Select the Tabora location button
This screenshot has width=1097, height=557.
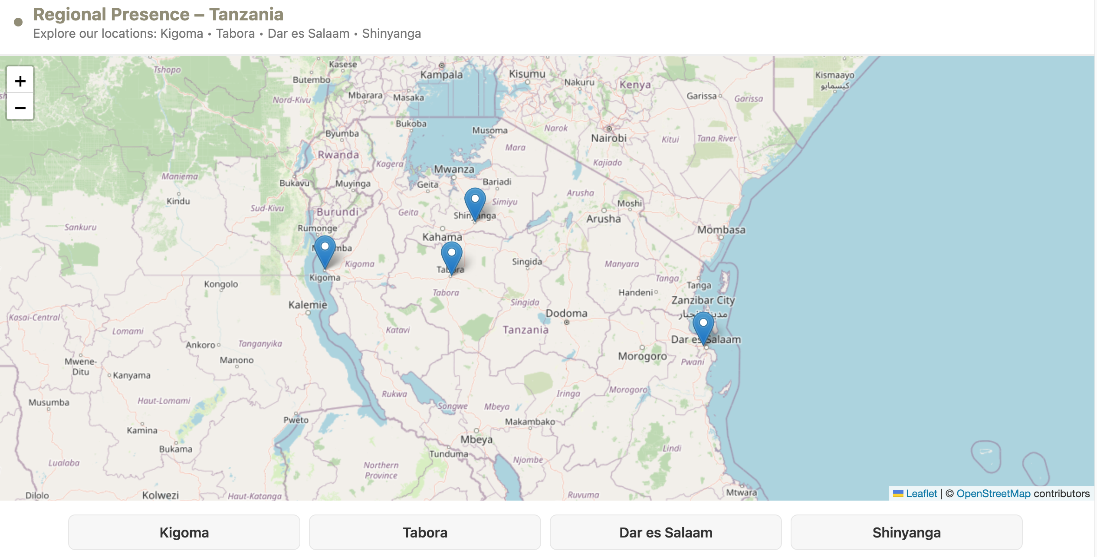(424, 532)
